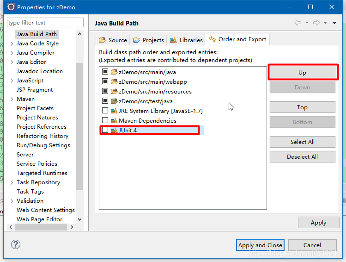Select Server in tree
346x262 pixels.
click(25, 155)
